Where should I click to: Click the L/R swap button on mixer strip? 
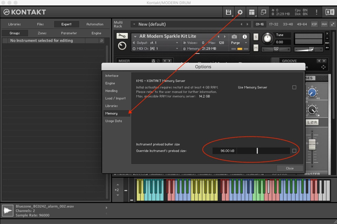312,122
